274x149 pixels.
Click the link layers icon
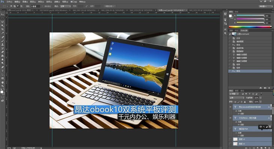(x=246, y=148)
